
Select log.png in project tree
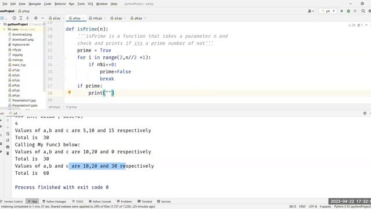[17, 55]
